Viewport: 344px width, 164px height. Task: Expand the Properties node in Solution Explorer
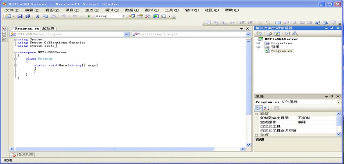(258, 43)
